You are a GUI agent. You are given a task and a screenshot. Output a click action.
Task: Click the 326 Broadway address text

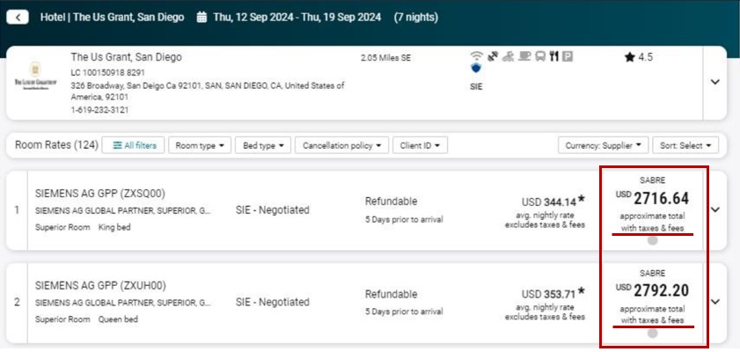click(x=208, y=91)
